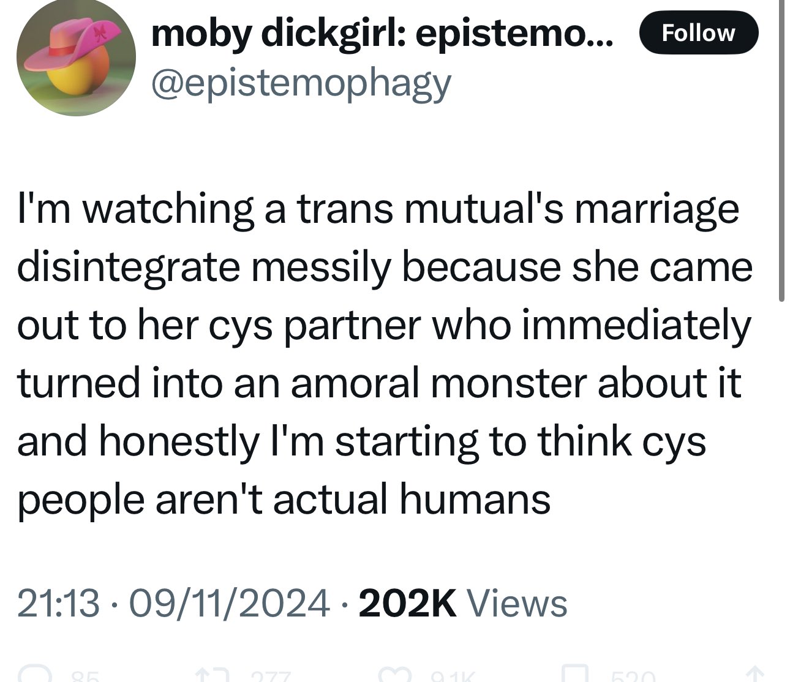
Task: Open the 202K Views count
Action: click(x=463, y=603)
